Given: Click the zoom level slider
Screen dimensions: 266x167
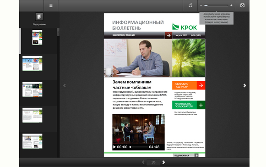Looking at the screenshot, I should [x=216, y=6].
